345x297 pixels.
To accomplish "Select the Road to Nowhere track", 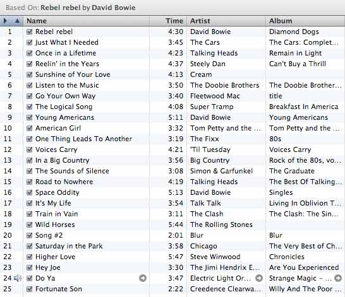I will tap(64, 182).
